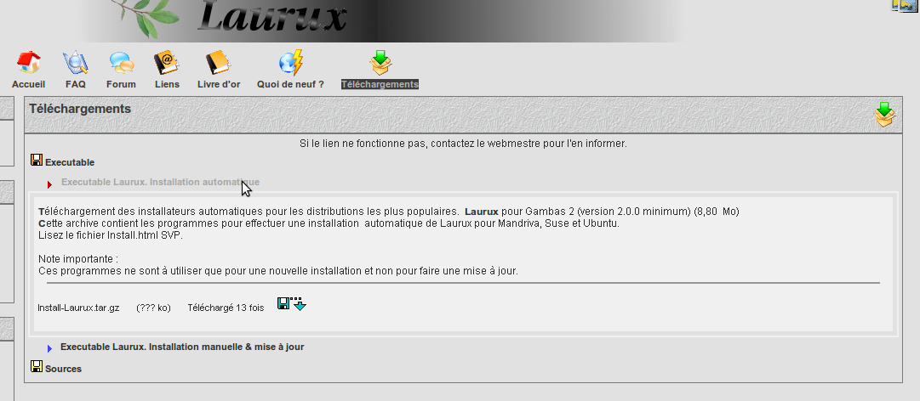Image resolution: width=920 pixels, height=401 pixels.
Task: Click the small icon in top-right corner
Action: 904,6
